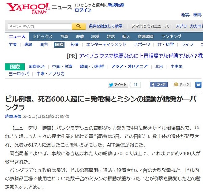
Task: Open the トピックス tab
Action: [43, 37]
